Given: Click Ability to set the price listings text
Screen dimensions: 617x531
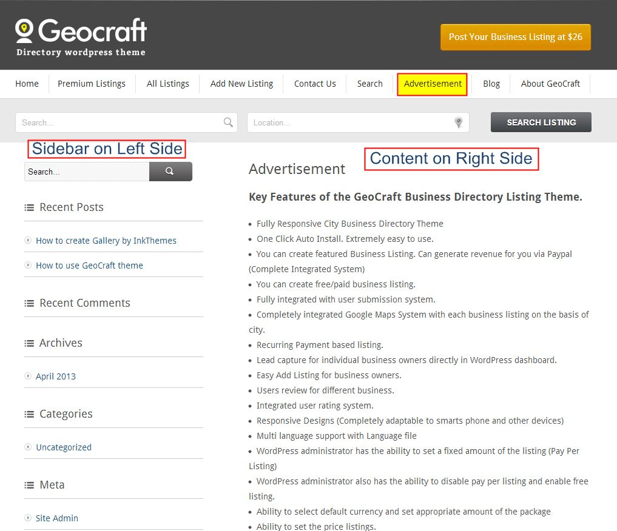Looking at the screenshot, I should 316,526.
